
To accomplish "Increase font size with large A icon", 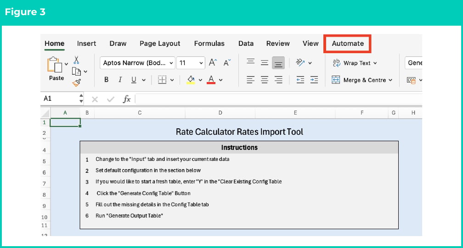I will 213,62.
